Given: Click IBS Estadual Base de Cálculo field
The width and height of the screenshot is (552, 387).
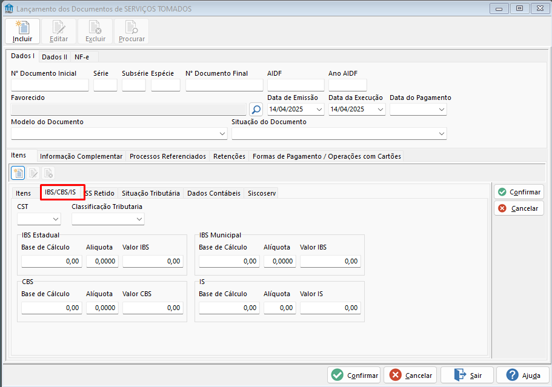Looking at the screenshot, I should tap(52, 262).
